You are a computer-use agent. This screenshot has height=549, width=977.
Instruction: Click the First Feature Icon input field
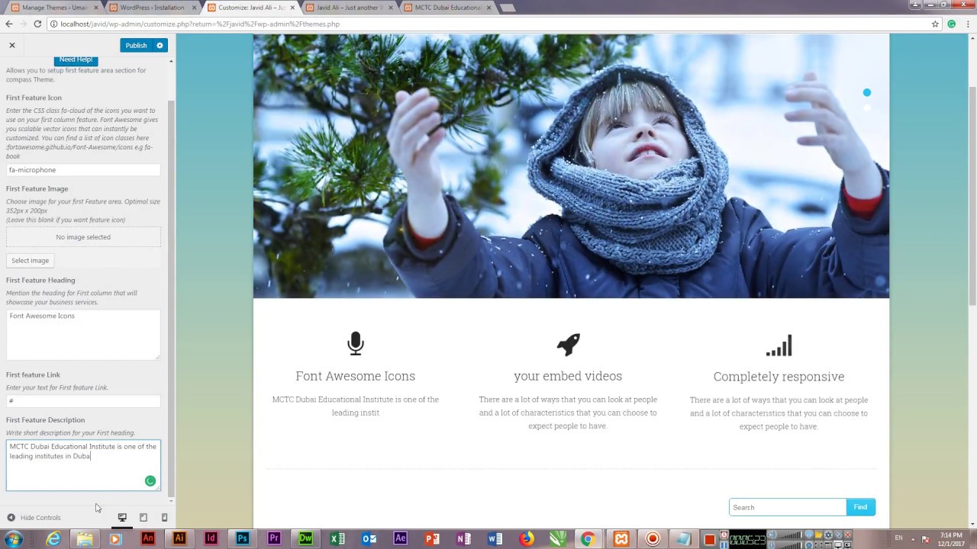(83, 170)
